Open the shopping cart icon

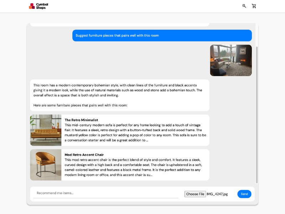click(254, 6)
